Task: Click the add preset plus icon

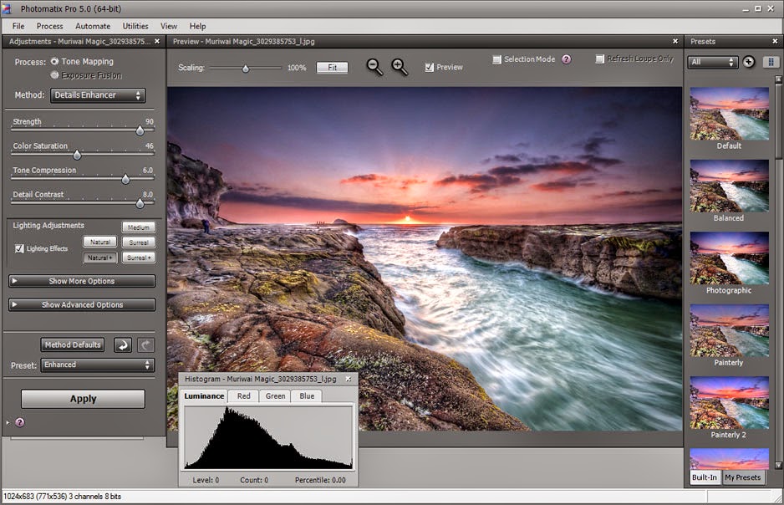Action: 749,62
